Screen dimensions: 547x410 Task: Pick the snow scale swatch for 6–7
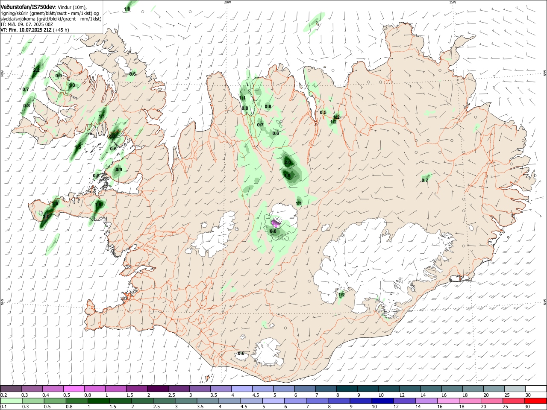click(x=306, y=389)
